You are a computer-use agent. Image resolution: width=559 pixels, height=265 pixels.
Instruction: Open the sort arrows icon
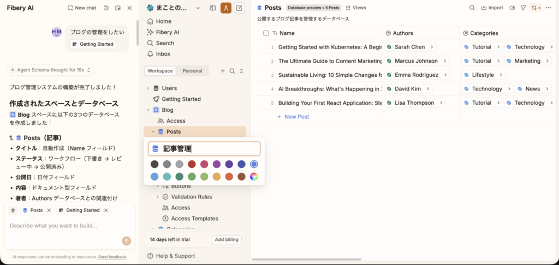pyautogui.click(x=536, y=8)
